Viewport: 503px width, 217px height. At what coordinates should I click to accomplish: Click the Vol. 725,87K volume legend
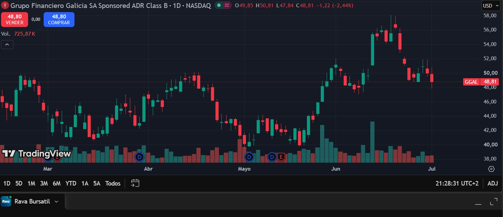click(18, 34)
